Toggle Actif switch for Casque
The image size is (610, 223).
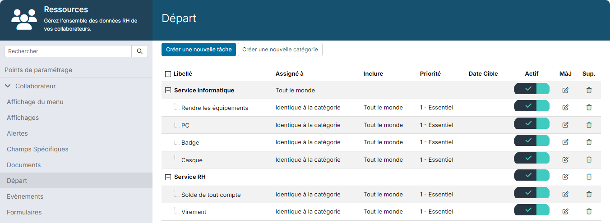pos(531,158)
